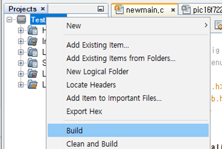
Task: Choose Clean and Build menu entry
Action: 128,144
